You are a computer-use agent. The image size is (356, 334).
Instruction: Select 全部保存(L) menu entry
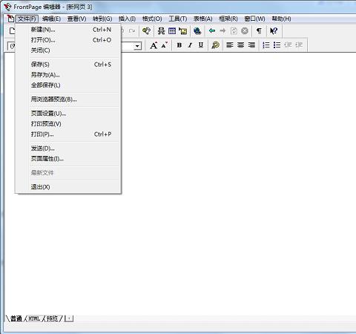(68, 85)
